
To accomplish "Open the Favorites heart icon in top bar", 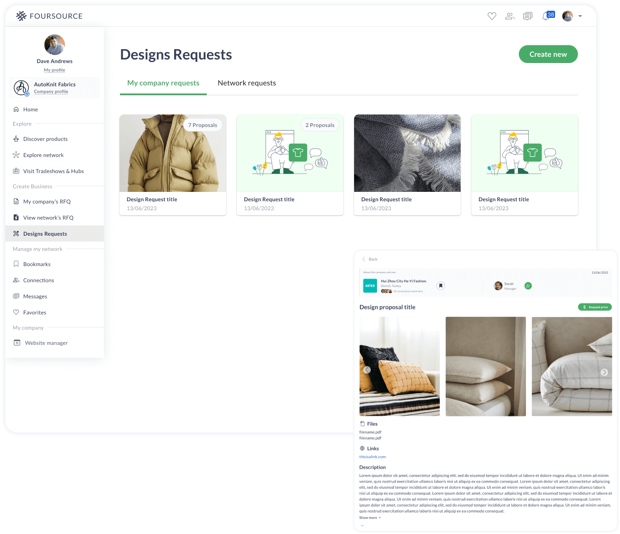I will pyautogui.click(x=492, y=16).
